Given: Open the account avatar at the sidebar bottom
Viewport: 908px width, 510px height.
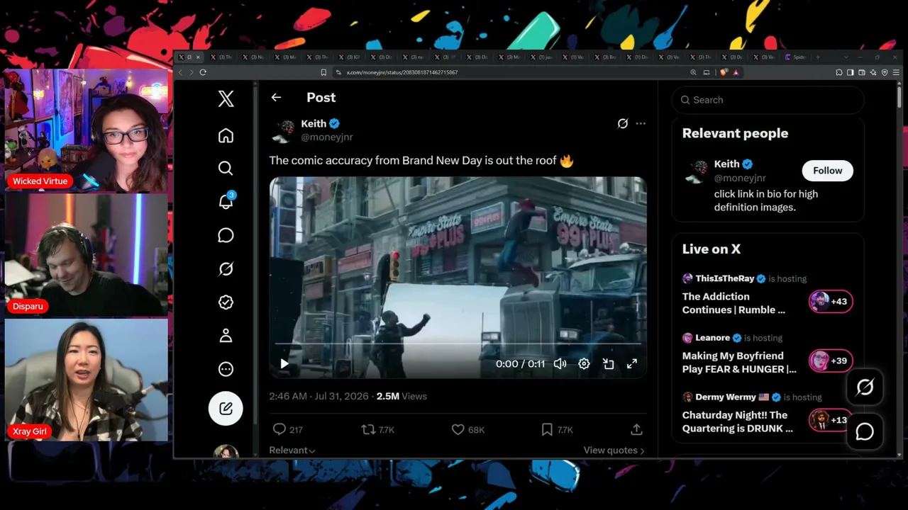Looking at the screenshot, I should point(226,451).
